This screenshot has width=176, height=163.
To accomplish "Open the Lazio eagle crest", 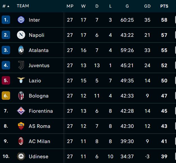I will [x=21, y=80].
